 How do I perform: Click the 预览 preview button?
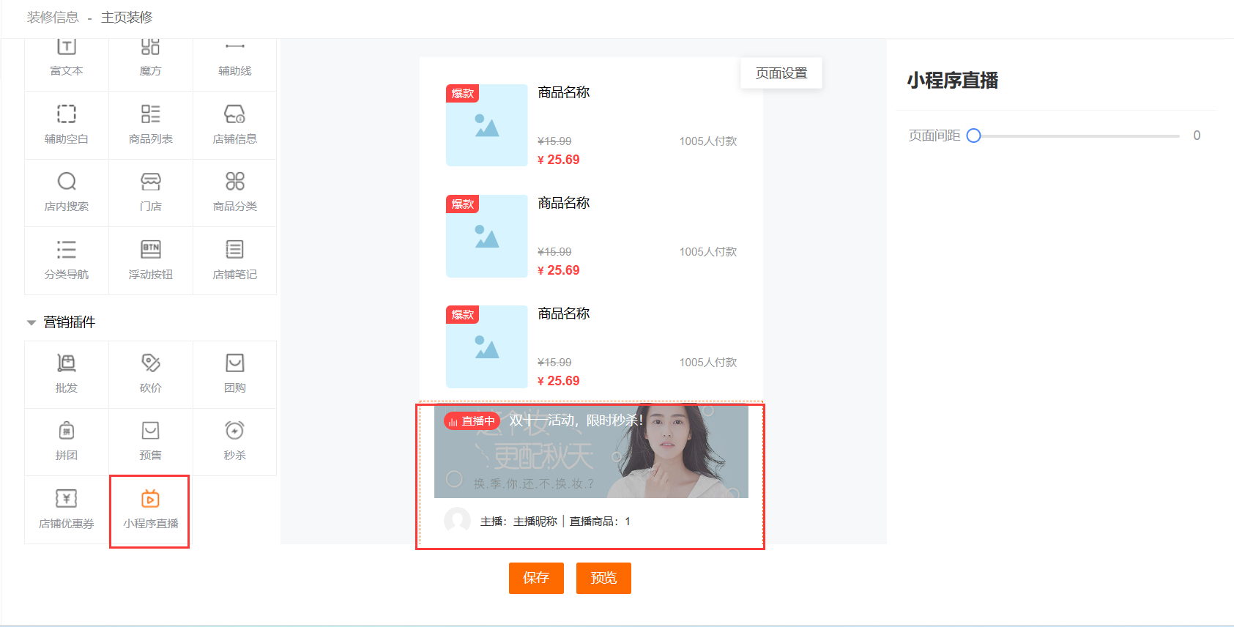pyautogui.click(x=603, y=578)
